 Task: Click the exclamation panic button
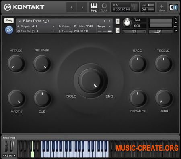coord(134,7)
